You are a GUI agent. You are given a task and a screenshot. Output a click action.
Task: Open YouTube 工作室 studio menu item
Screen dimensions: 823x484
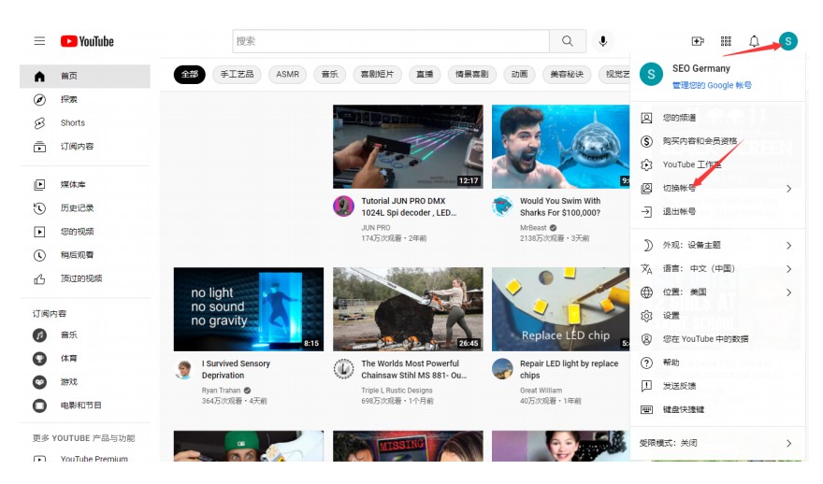[717, 164]
